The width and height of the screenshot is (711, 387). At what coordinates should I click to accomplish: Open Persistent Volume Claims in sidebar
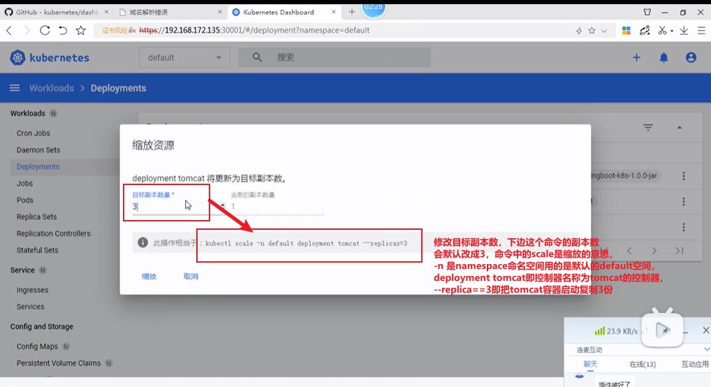click(x=59, y=363)
